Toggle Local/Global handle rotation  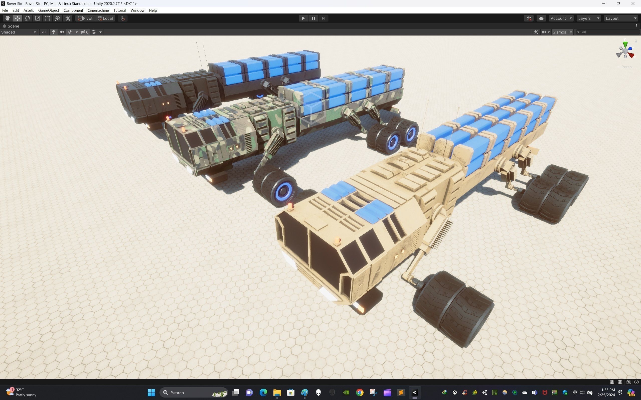(105, 18)
